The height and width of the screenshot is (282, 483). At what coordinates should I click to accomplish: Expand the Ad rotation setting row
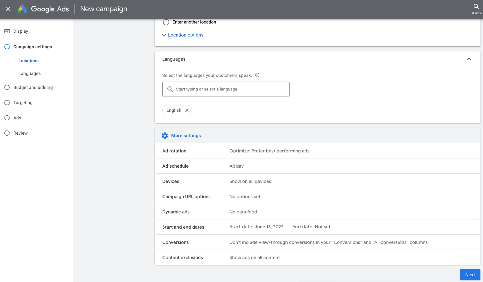point(317,151)
